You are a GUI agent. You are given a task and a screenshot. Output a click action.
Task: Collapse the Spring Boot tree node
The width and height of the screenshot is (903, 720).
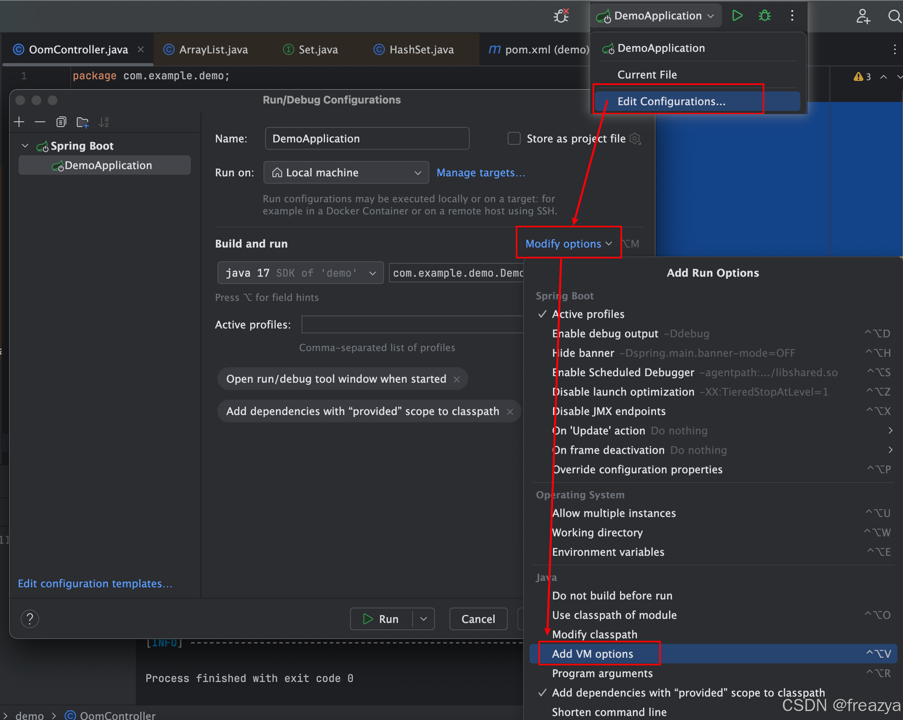(25, 146)
